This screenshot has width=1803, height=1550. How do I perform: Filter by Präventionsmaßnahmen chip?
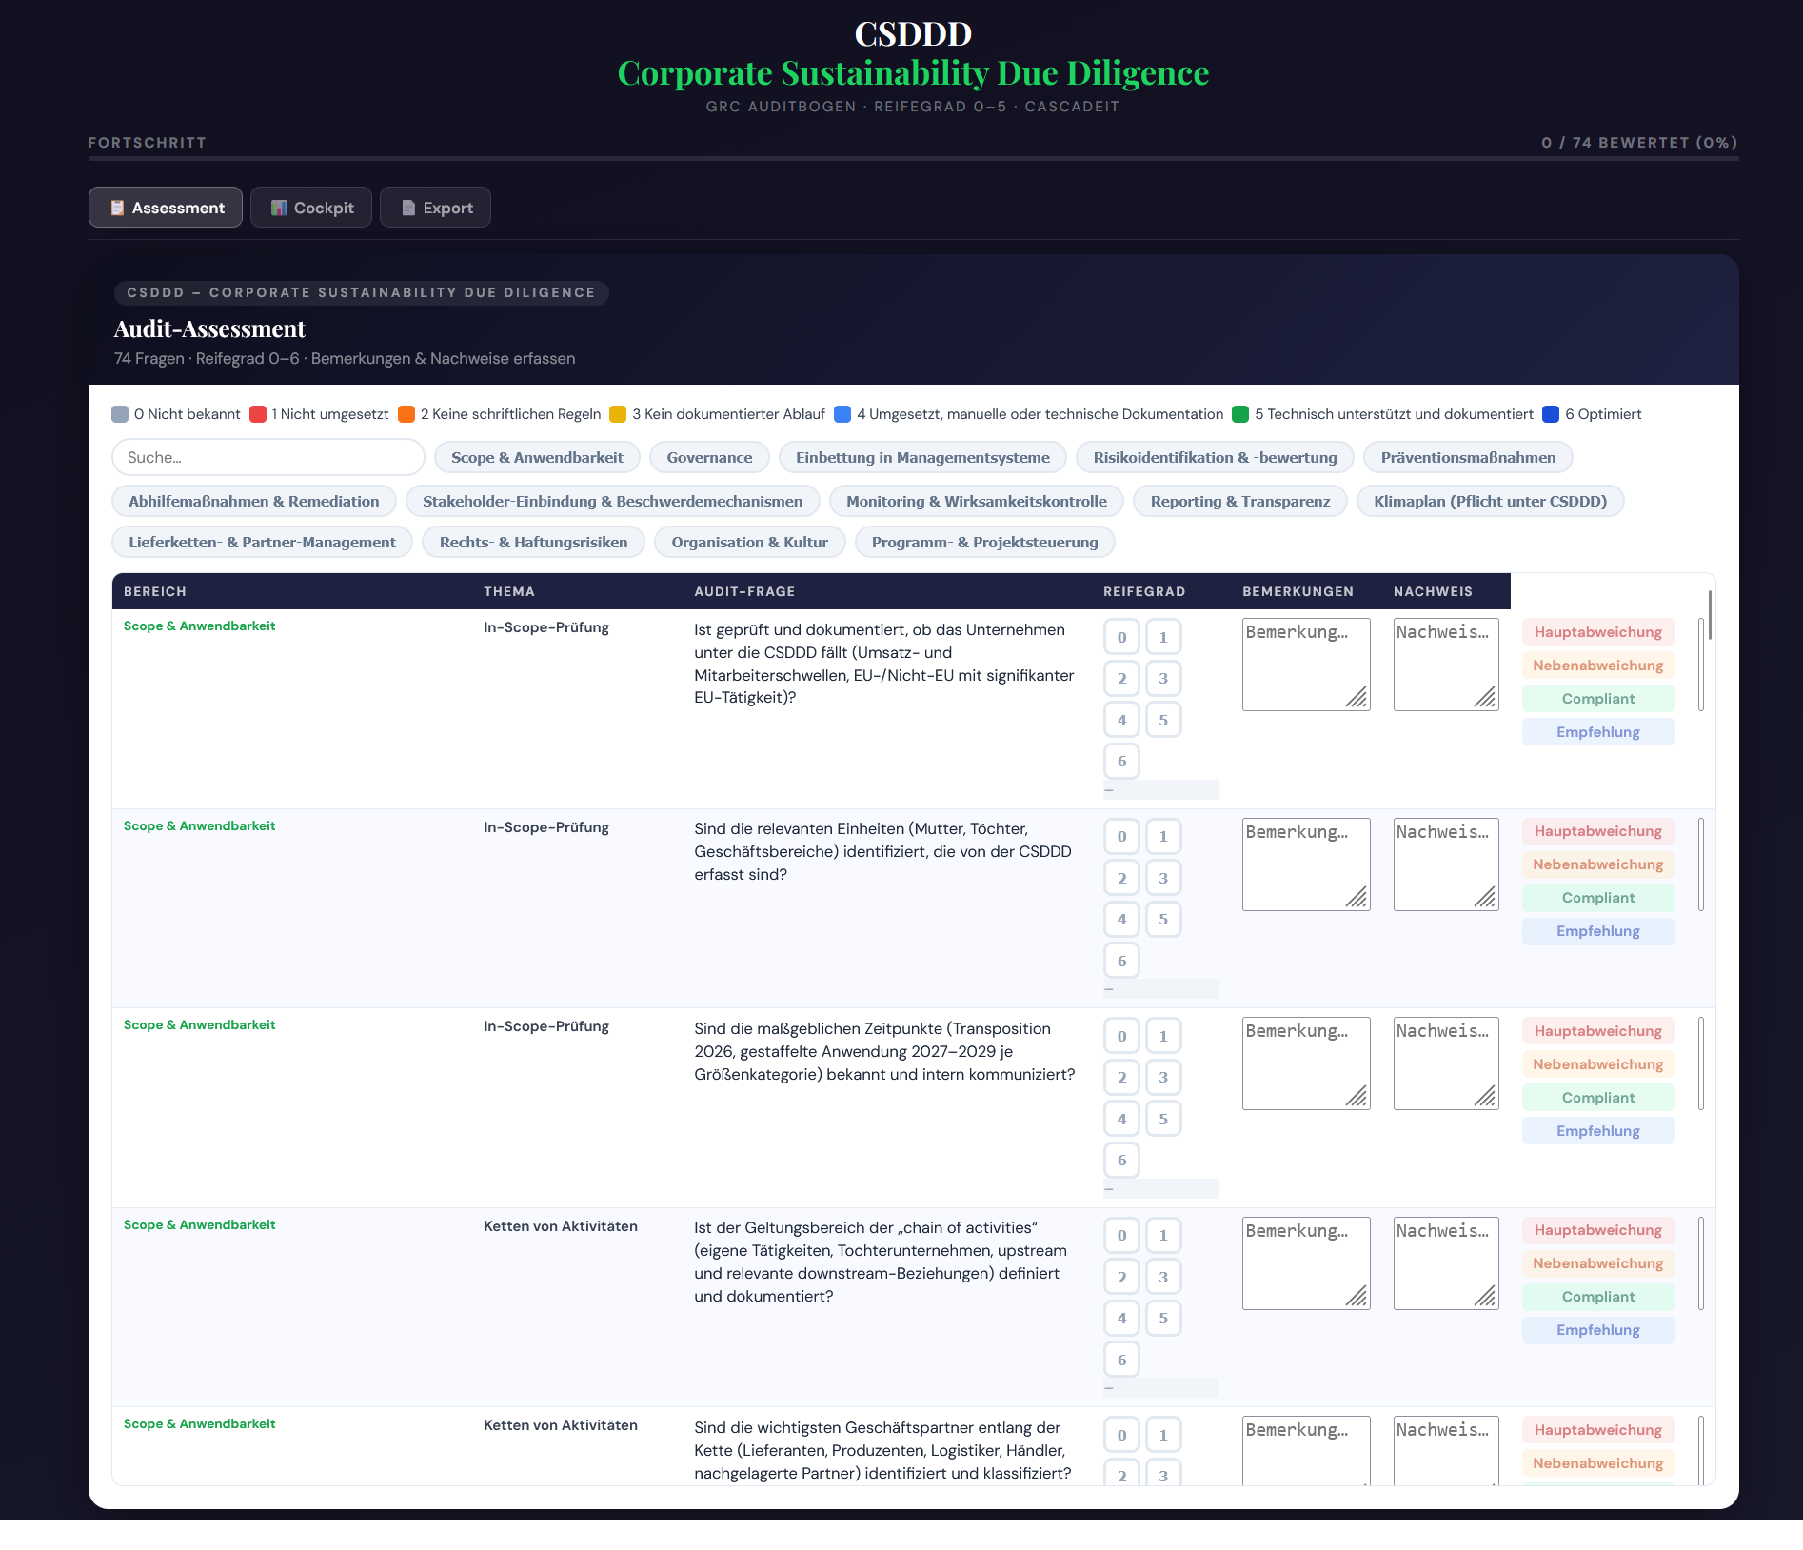point(1468,457)
